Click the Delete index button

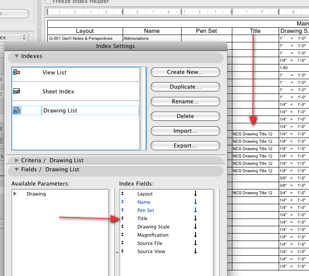[x=185, y=116]
